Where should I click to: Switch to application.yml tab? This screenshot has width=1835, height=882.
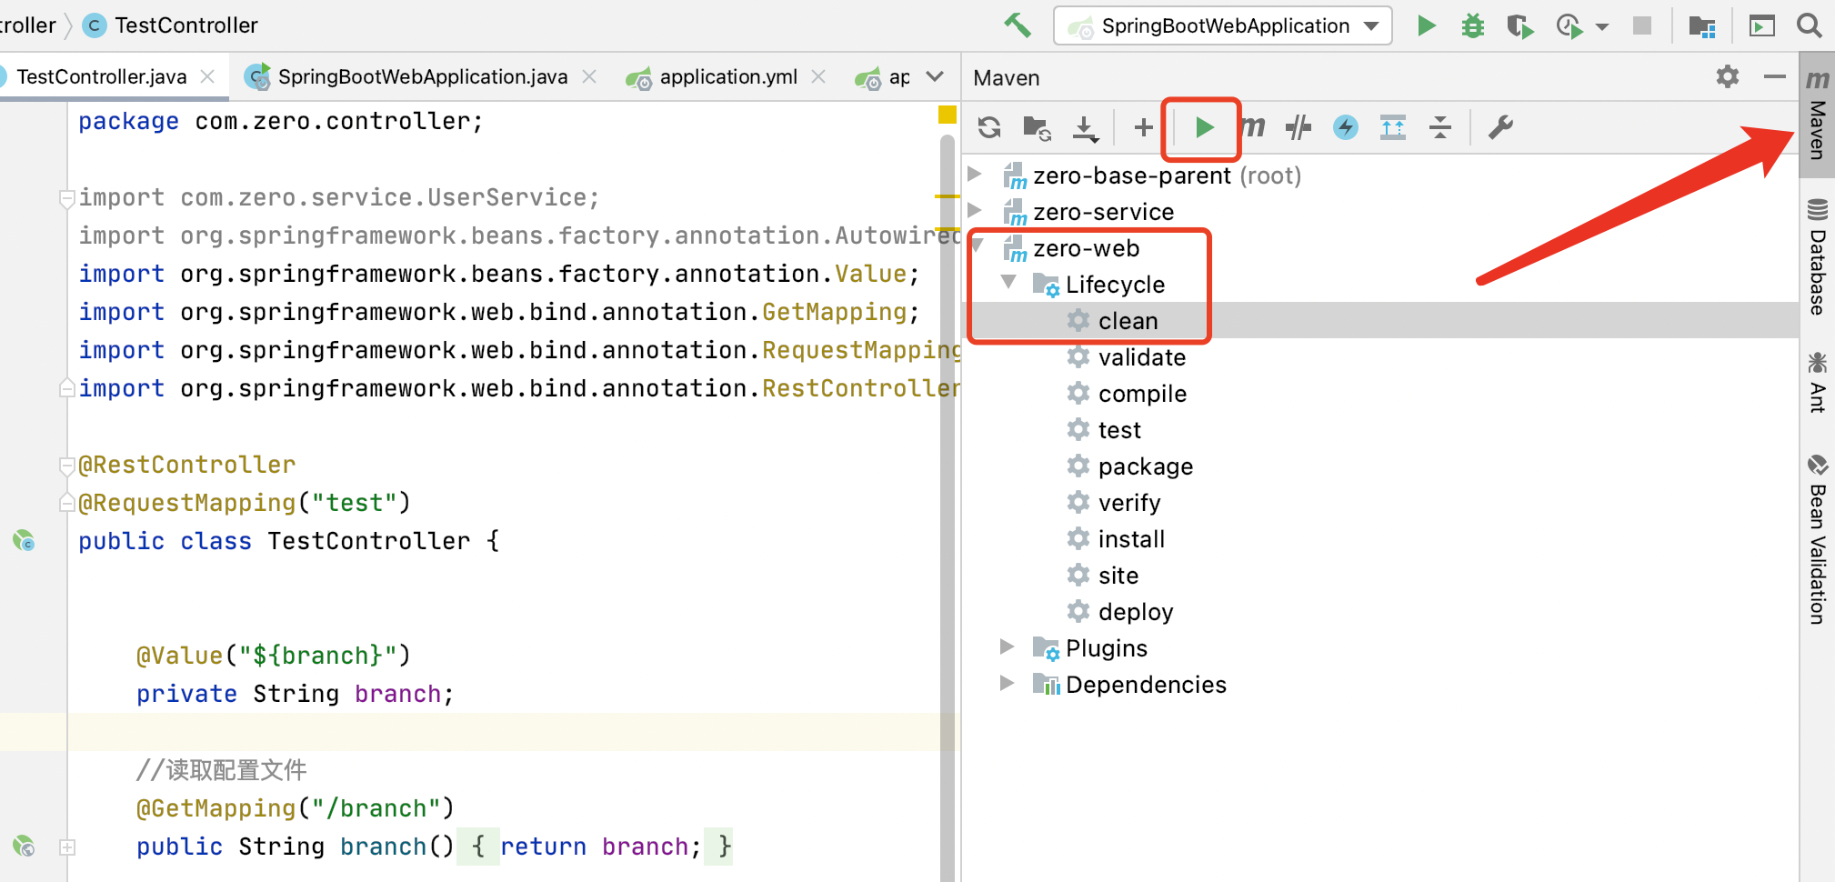728,76
